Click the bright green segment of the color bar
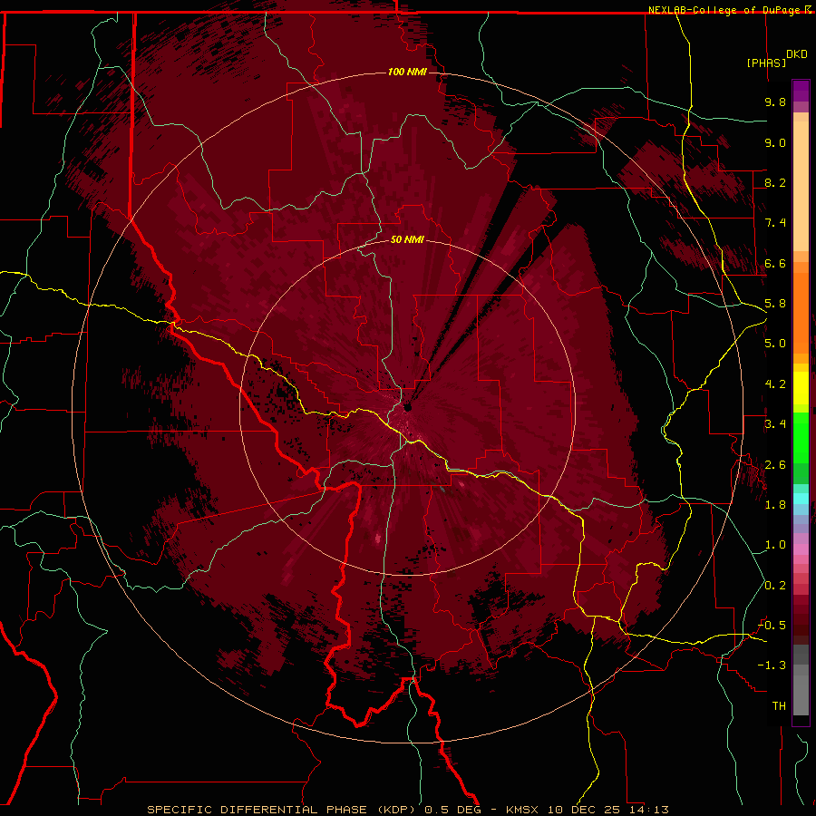Image resolution: width=816 pixels, height=816 pixels. pyautogui.click(x=801, y=437)
